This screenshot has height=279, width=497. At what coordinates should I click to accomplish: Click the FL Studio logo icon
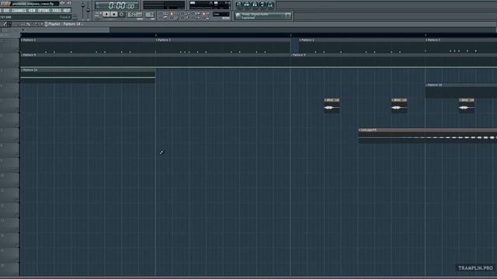(x=5, y=3)
